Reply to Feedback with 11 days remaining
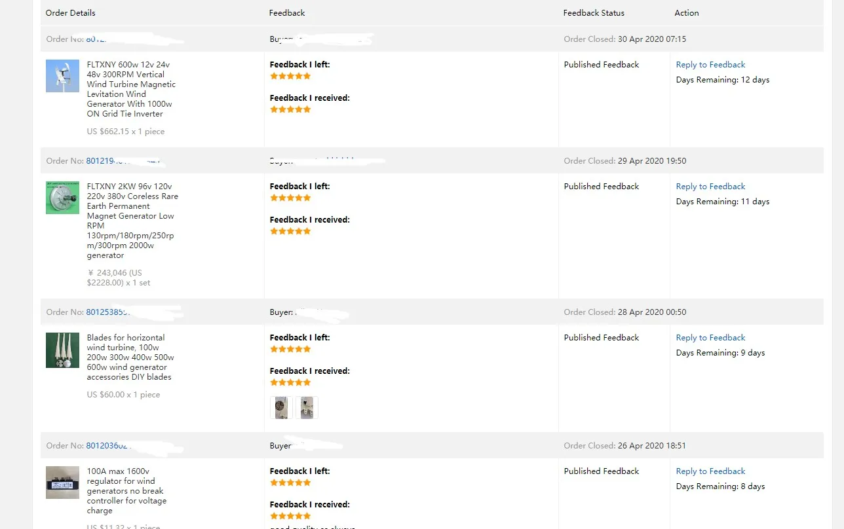This screenshot has height=529, width=844. coord(710,187)
